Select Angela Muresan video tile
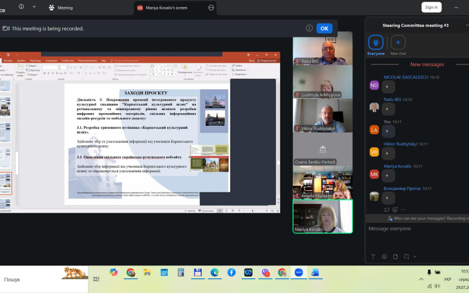469x293 pixels. pyautogui.click(x=322, y=183)
